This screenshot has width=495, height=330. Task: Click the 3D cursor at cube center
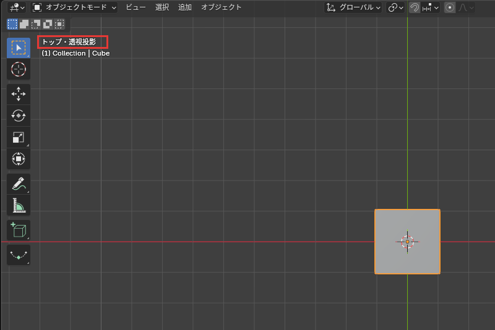407,242
